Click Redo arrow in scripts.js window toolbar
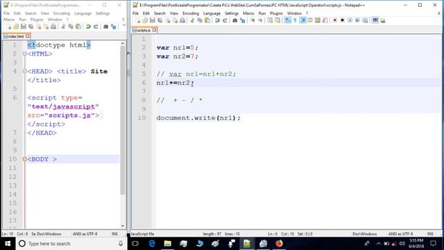Screen dimensions: 444x250 225,20
